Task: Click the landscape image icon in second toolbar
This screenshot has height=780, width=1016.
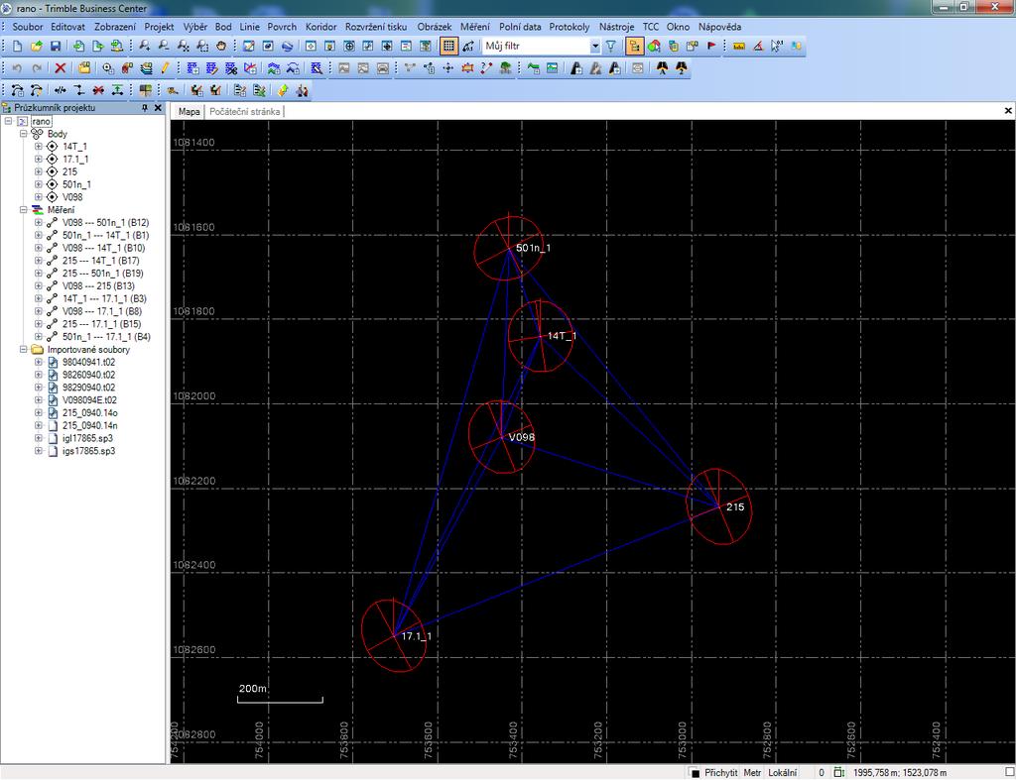Action: (x=552, y=68)
